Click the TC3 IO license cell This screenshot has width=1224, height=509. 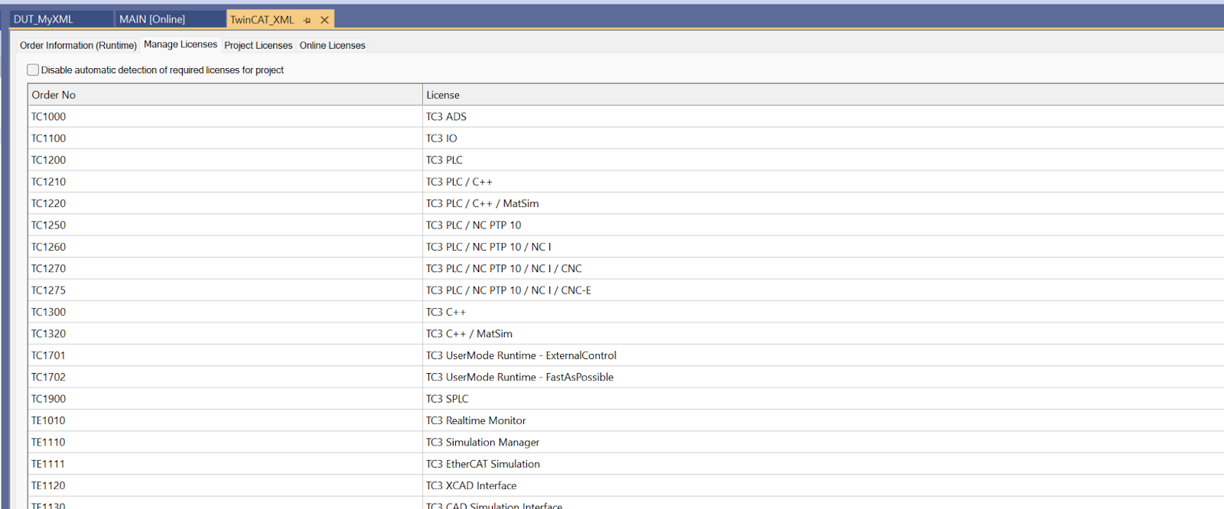coord(823,138)
